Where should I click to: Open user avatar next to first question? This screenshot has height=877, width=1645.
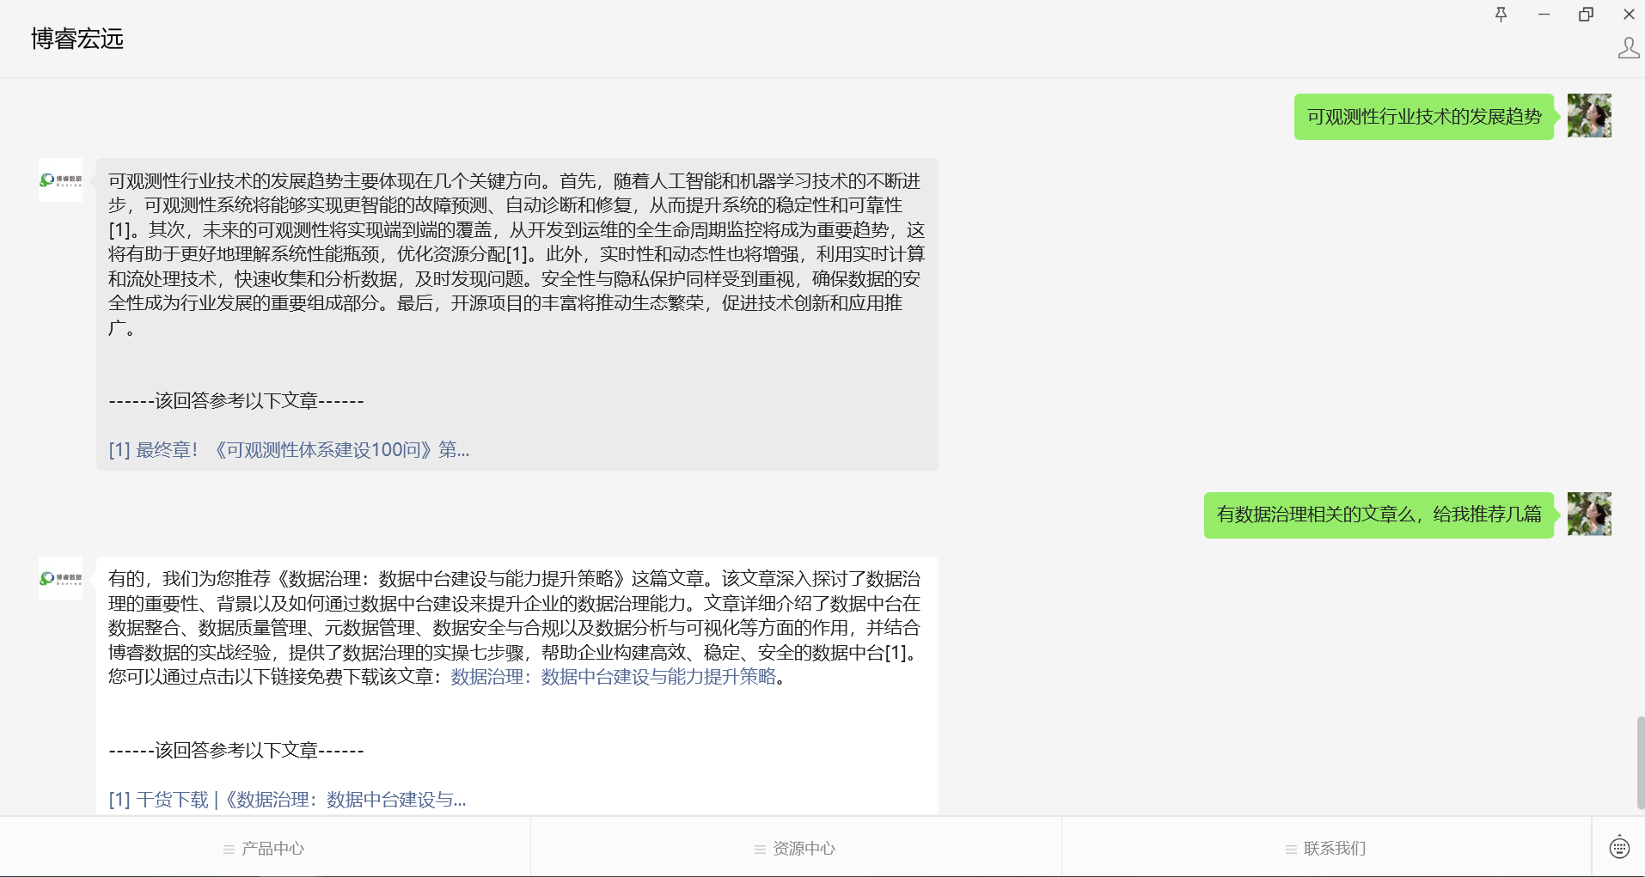coord(1588,116)
